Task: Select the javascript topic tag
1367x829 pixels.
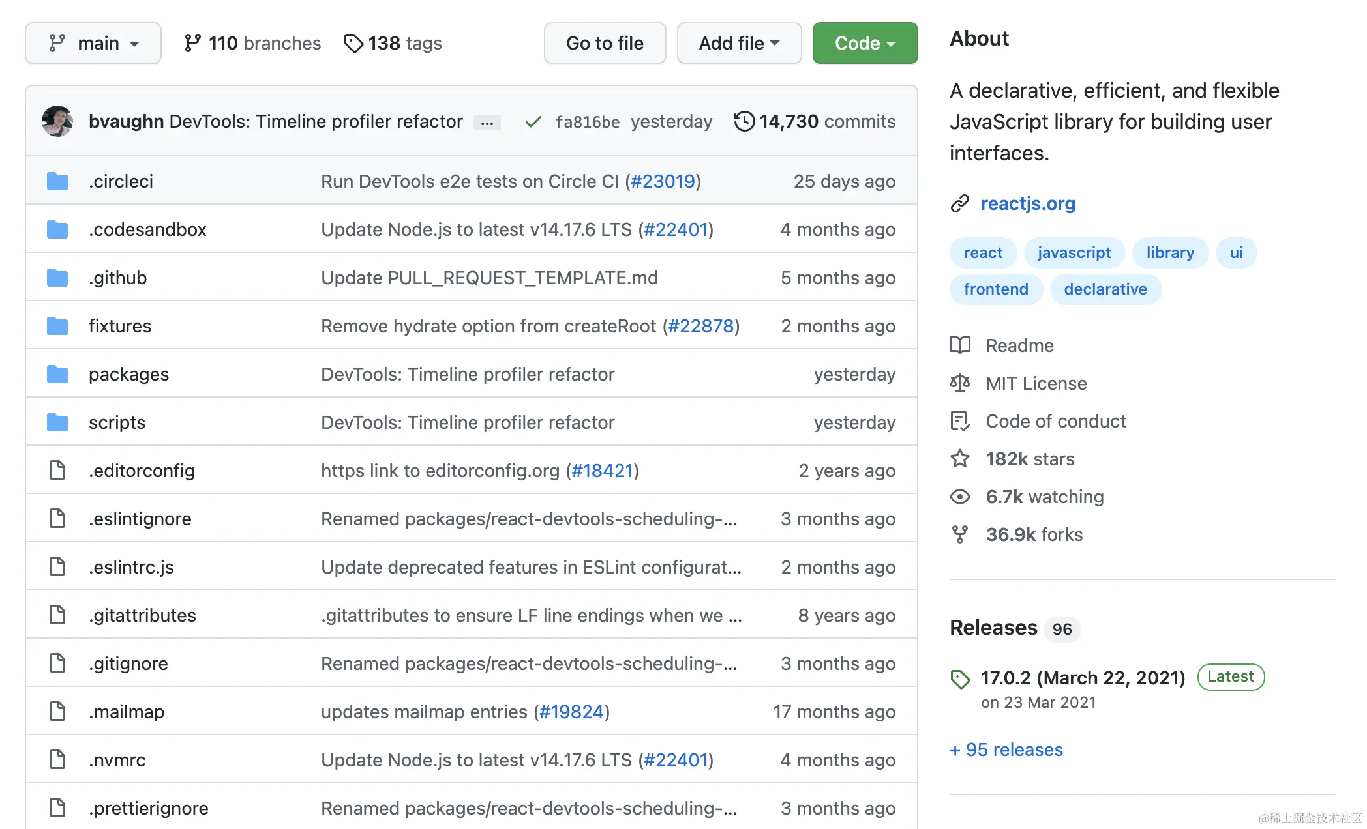Action: [x=1074, y=252]
